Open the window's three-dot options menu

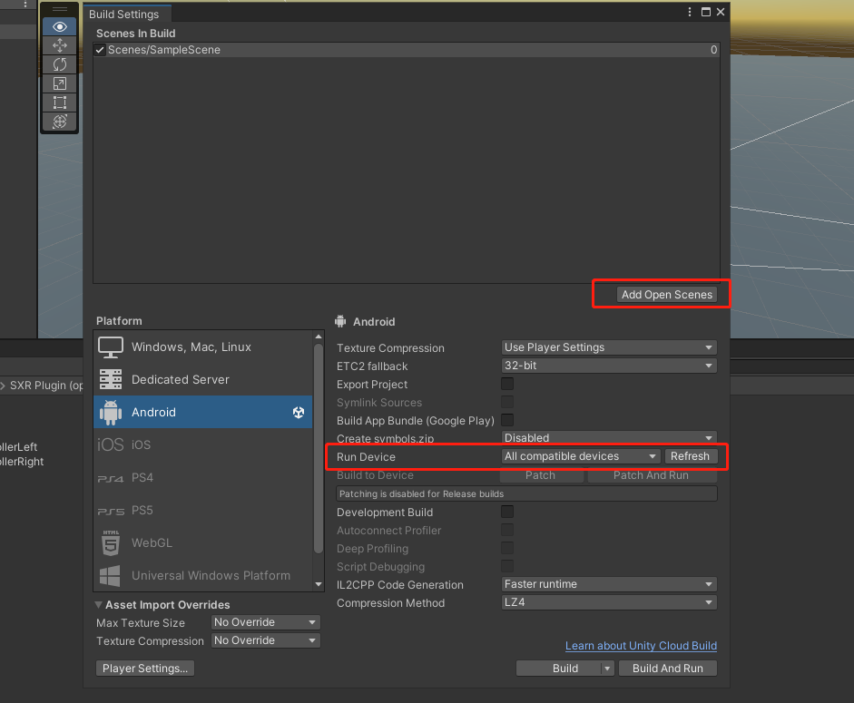(x=689, y=12)
